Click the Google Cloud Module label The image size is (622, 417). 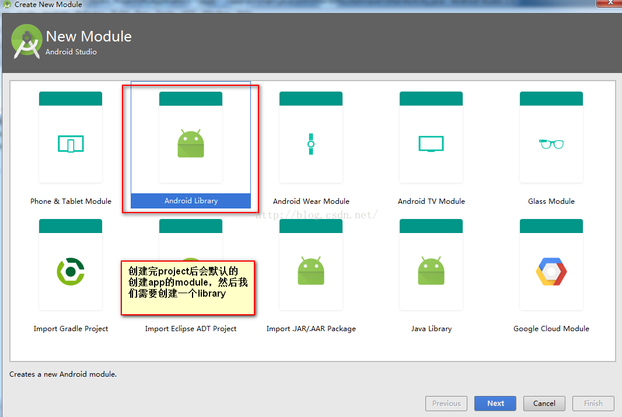coord(551,329)
